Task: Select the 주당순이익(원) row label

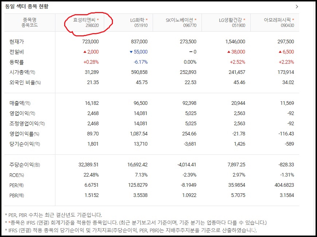Action: [x=25, y=165]
